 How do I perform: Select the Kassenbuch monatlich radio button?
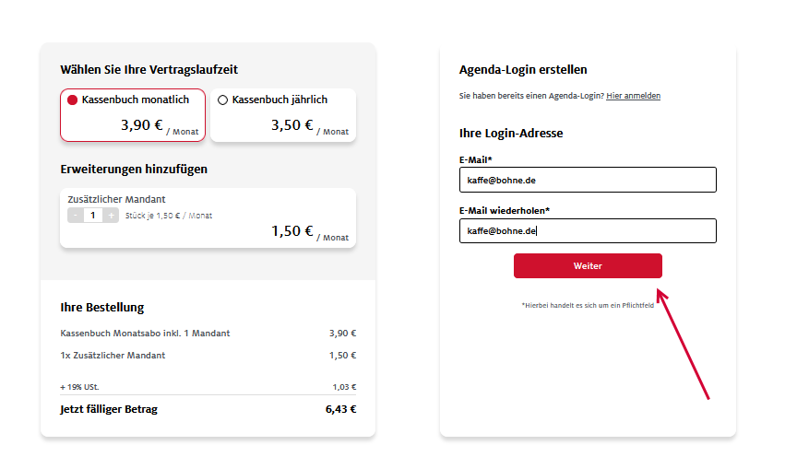coord(72,100)
